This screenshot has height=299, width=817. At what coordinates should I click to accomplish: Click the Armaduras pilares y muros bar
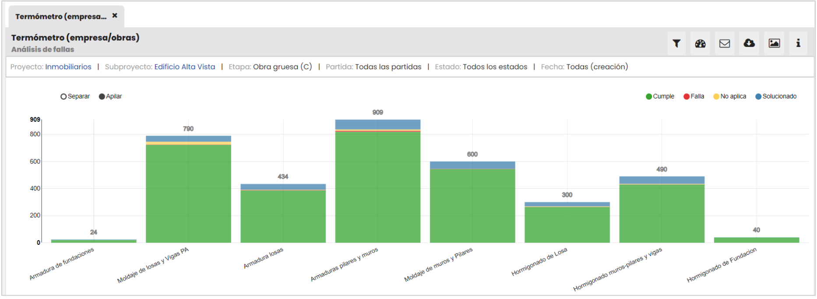tap(377, 188)
